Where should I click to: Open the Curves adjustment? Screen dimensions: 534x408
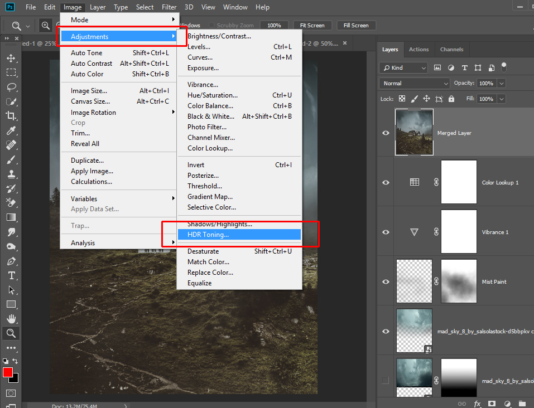tap(239, 57)
